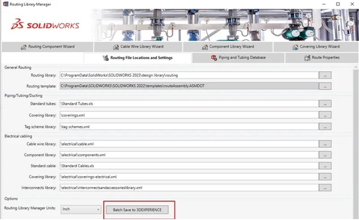The image size is (359, 220).
Task: Click the Routing template path field
Action: coord(189,86)
